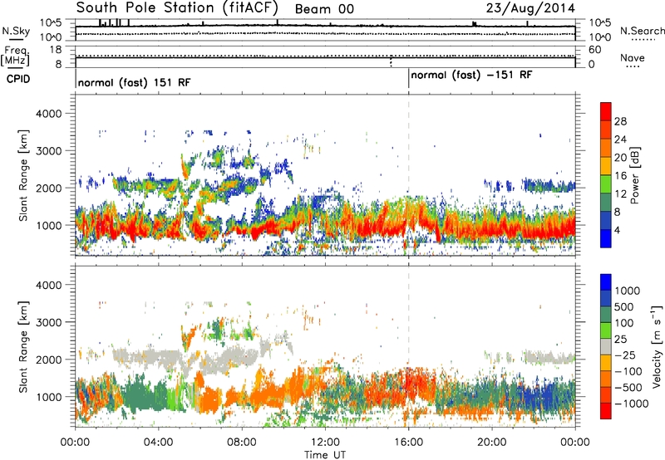The height and width of the screenshot is (460, 665).
Task: Click the date '23/Aug/2014'
Action: pos(530,8)
